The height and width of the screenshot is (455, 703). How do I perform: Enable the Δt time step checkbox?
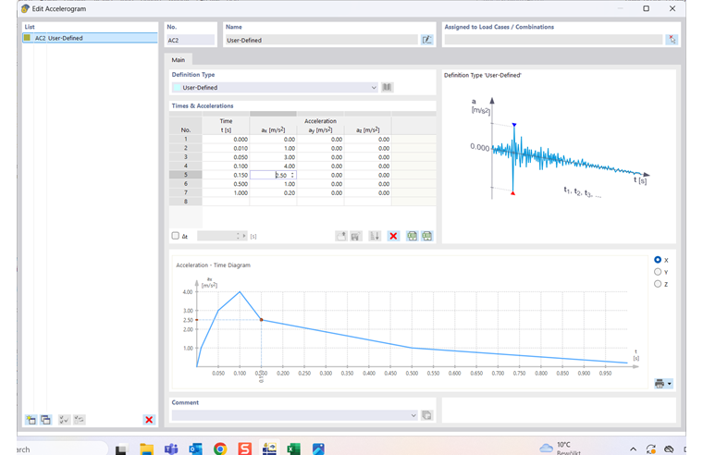[x=176, y=236]
